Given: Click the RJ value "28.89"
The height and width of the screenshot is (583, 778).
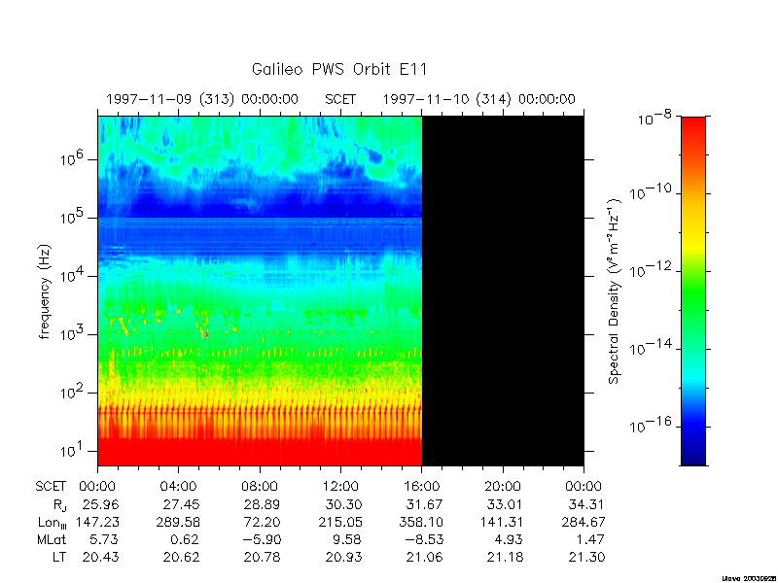Looking at the screenshot, I should tap(262, 504).
